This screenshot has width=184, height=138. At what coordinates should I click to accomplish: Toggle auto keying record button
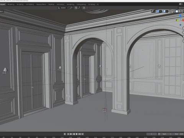point(65,134)
